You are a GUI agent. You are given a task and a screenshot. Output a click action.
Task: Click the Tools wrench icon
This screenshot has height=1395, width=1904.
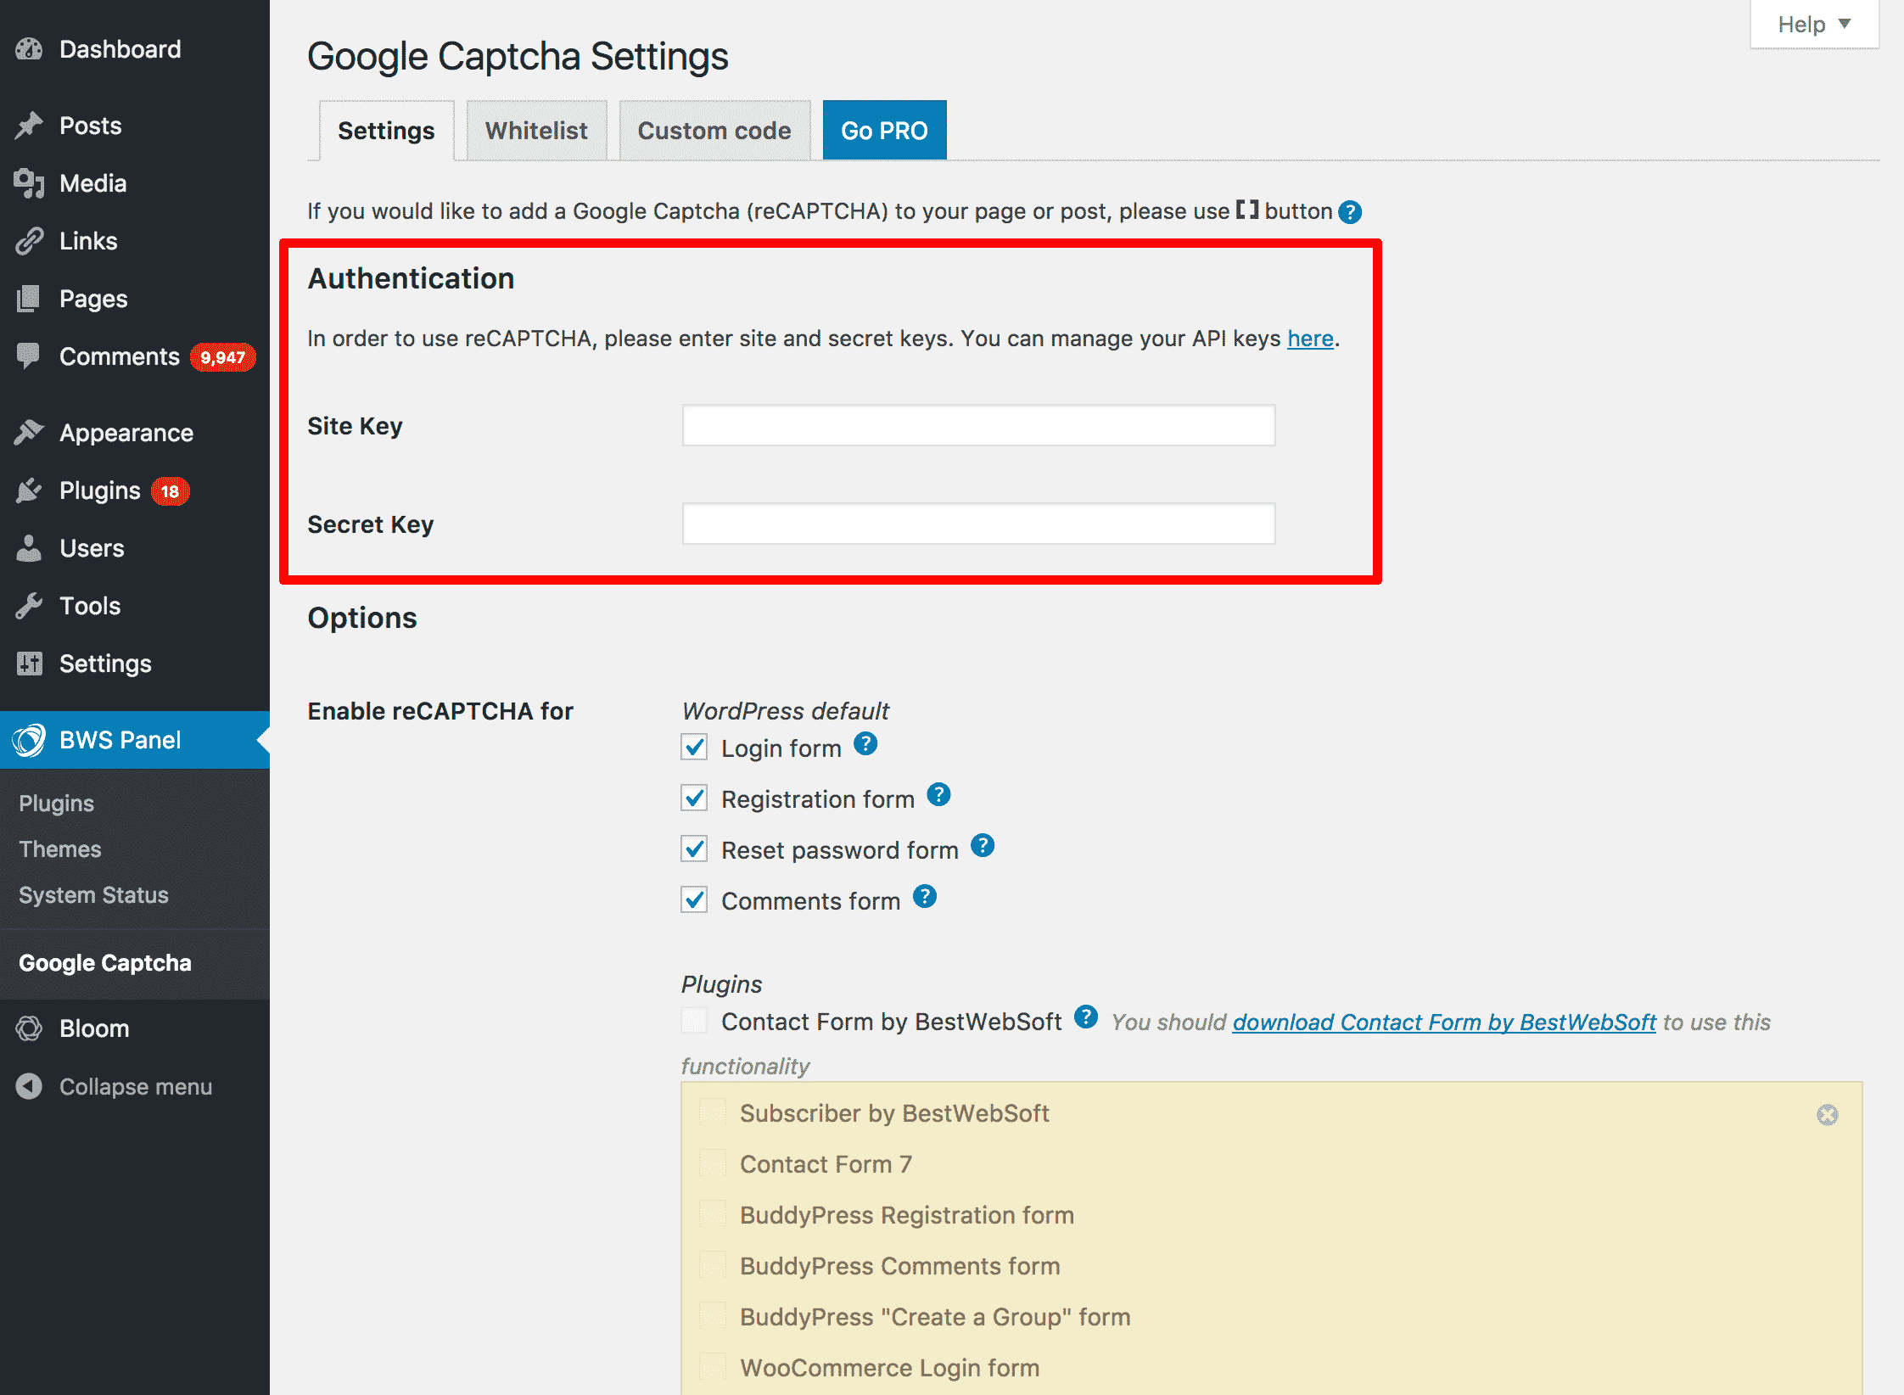click(29, 606)
